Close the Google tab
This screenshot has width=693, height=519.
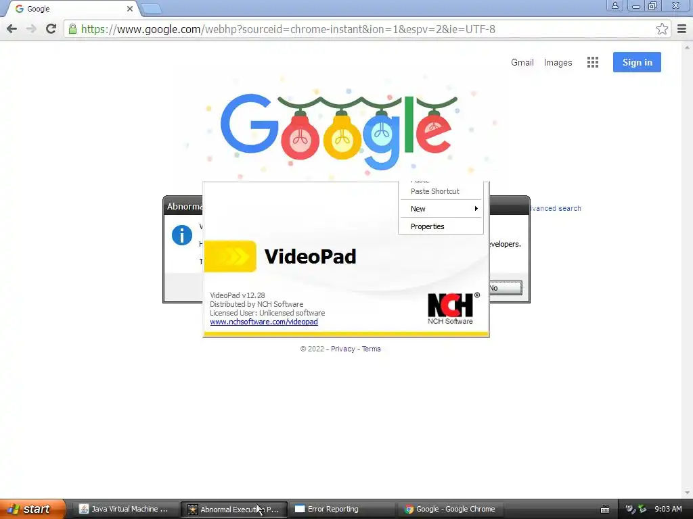click(x=129, y=9)
